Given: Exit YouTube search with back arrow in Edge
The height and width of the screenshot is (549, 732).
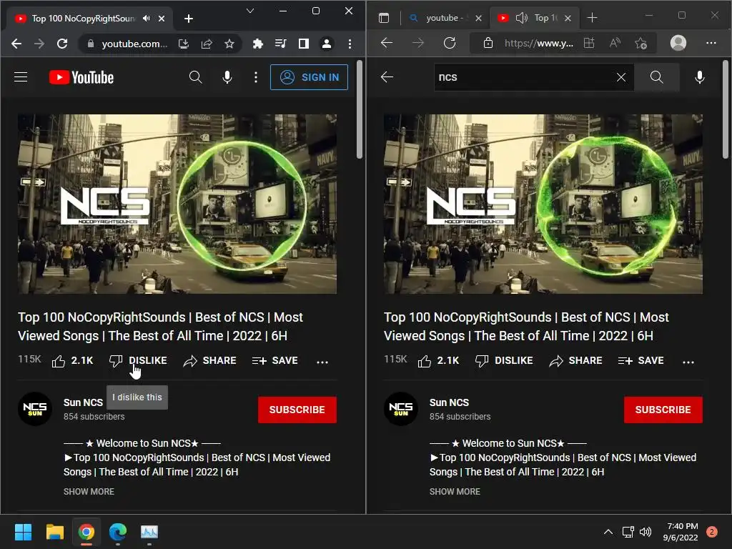Looking at the screenshot, I should [x=387, y=77].
